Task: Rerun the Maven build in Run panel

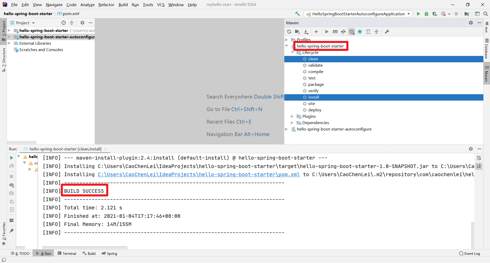Action: [11, 158]
